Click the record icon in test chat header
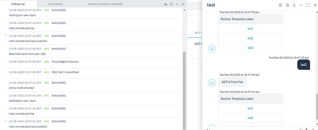The image size is (318, 130). pyautogui.click(x=280, y=5)
